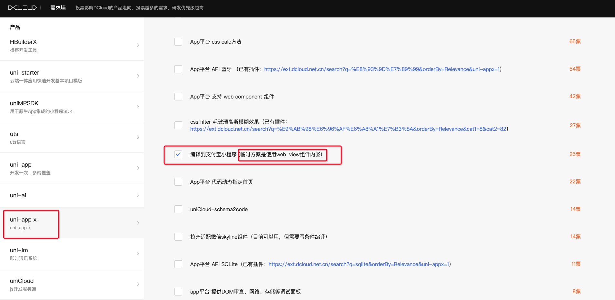Viewport: 615px width, 300px height.
Task: Select uts product in sidebar
Action: [72, 137]
